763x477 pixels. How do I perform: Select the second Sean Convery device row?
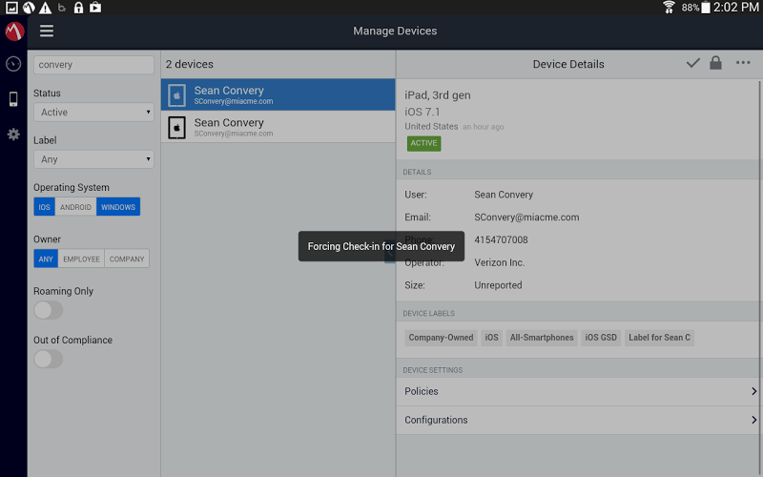278,127
